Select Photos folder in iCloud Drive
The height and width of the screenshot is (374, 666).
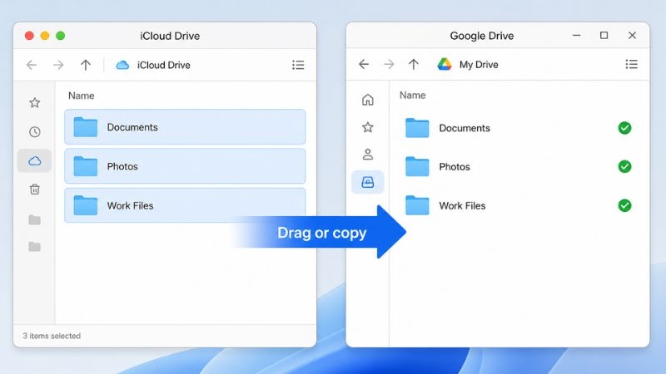185,166
